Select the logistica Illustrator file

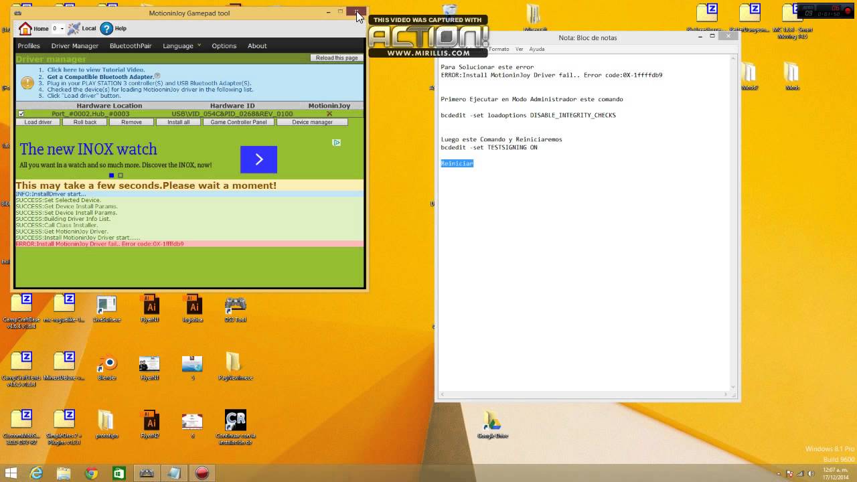tap(193, 309)
